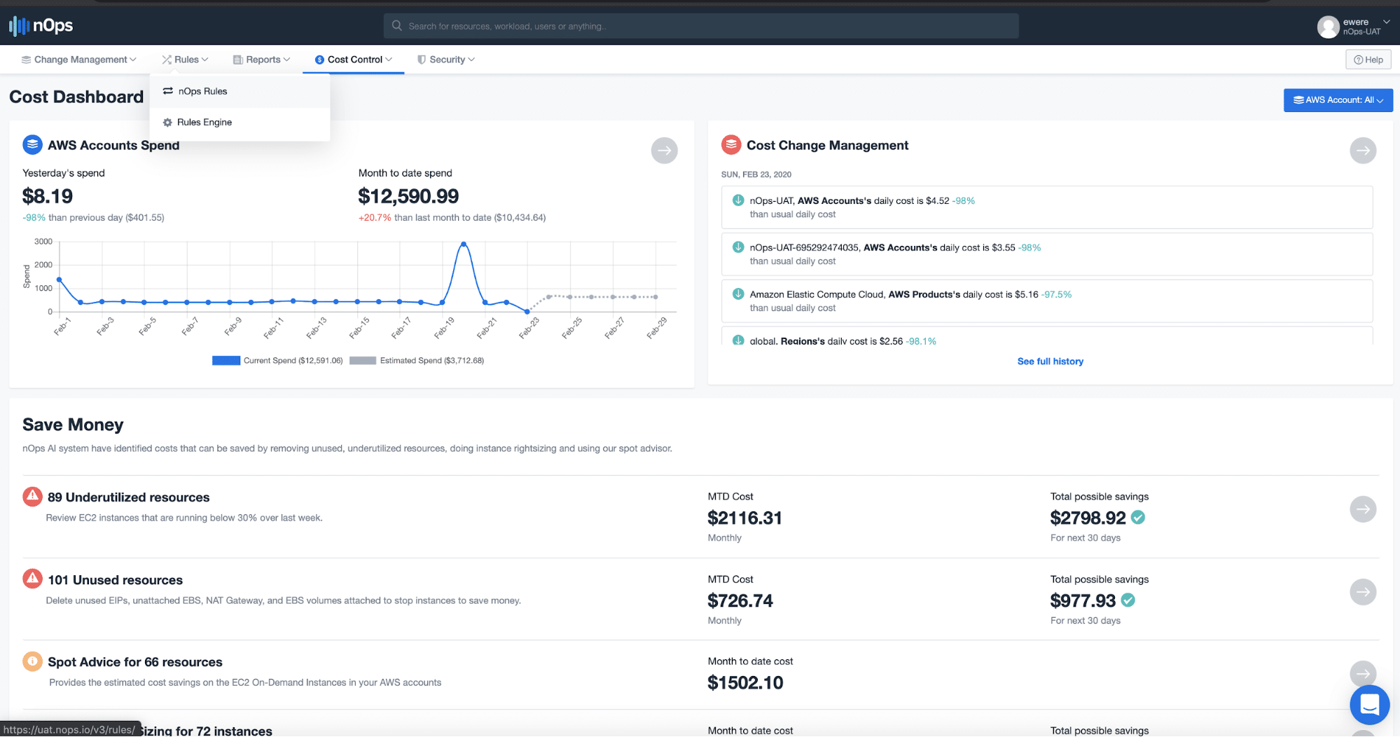Expand the Reports dropdown

[261, 60]
